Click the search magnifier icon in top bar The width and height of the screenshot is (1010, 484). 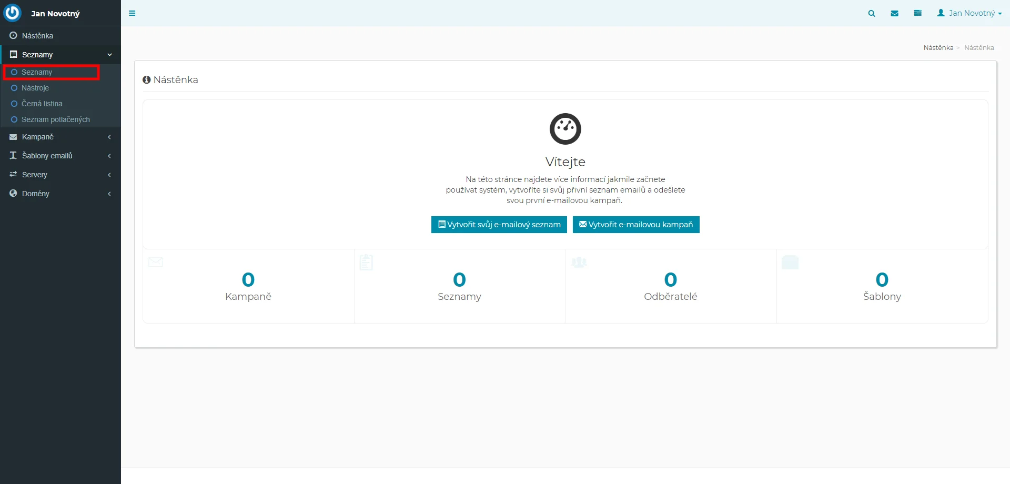[x=872, y=14]
